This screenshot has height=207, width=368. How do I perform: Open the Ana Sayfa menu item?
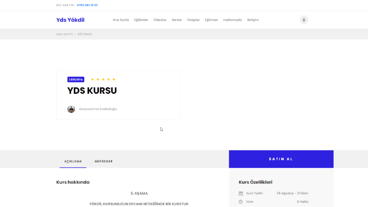(121, 20)
